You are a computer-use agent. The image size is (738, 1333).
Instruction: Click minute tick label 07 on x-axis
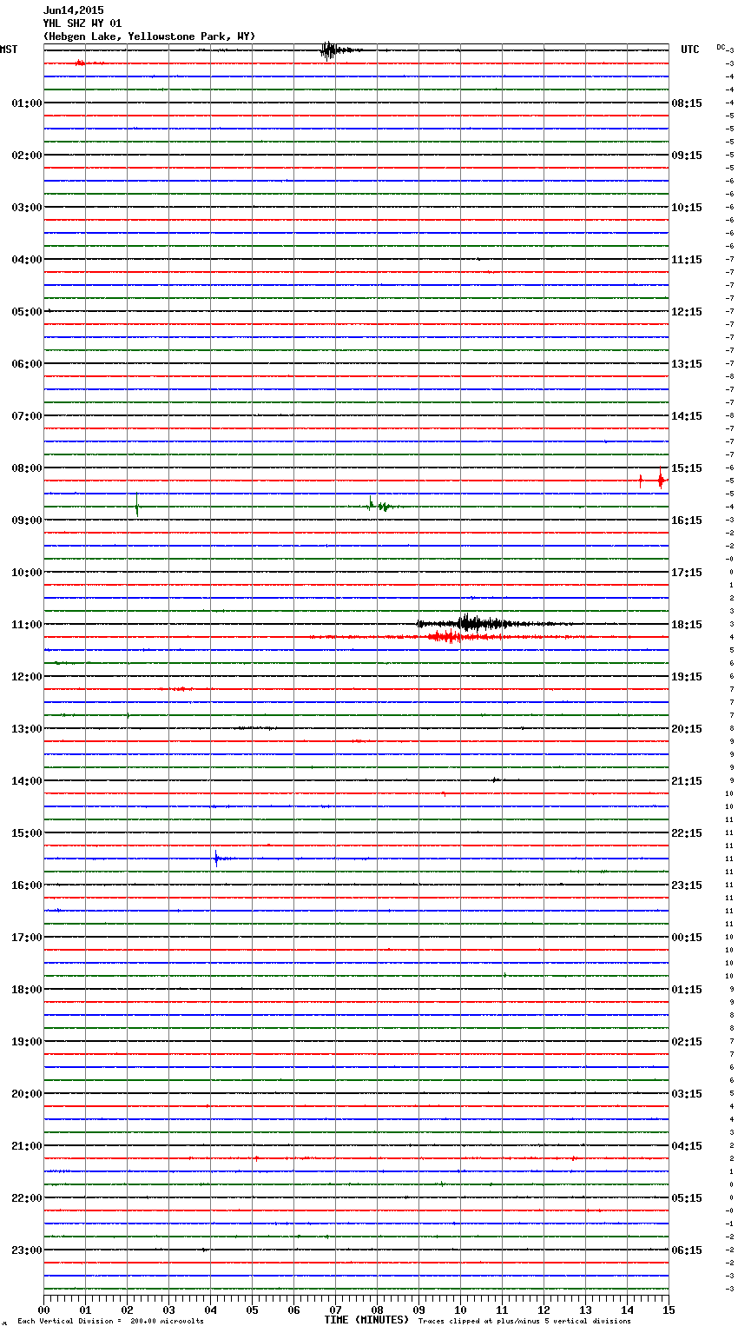[x=335, y=1310]
